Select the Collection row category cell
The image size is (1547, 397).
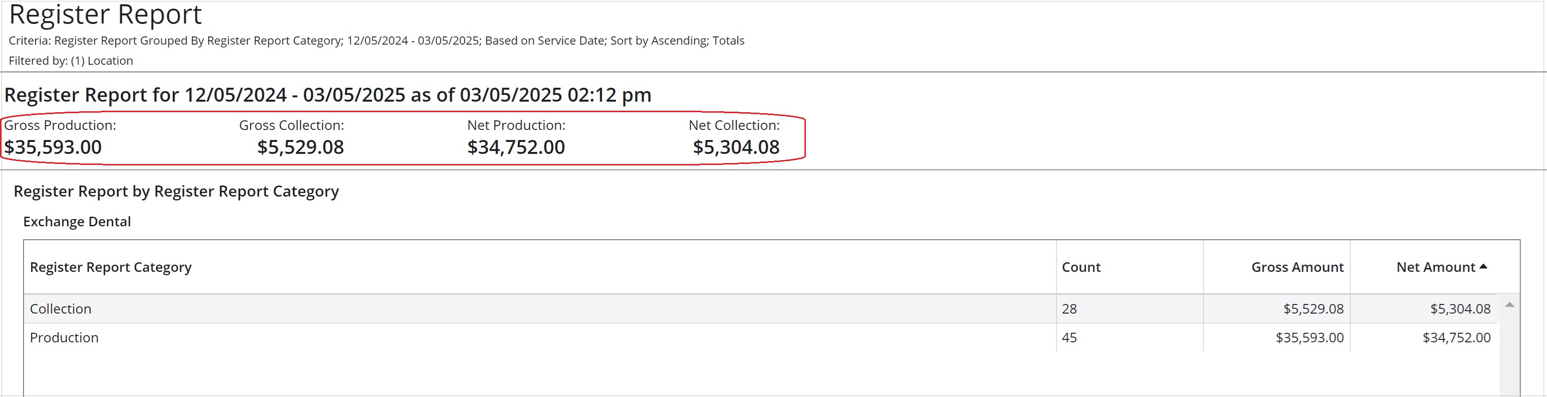(60, 309)
